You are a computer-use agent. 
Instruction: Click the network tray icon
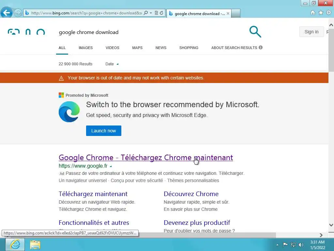tap(293, 244)
